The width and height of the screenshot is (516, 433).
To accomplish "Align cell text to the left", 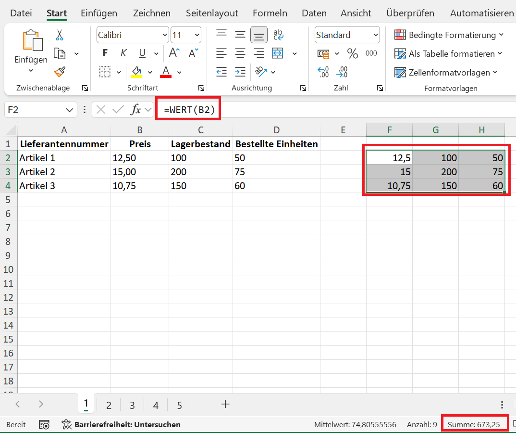I will 221,53.
